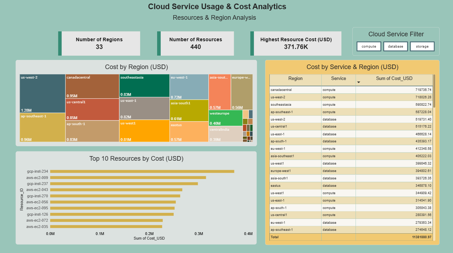
Task: Click the aws-ec2-095 bar
Action: click(x=113, y=208)
